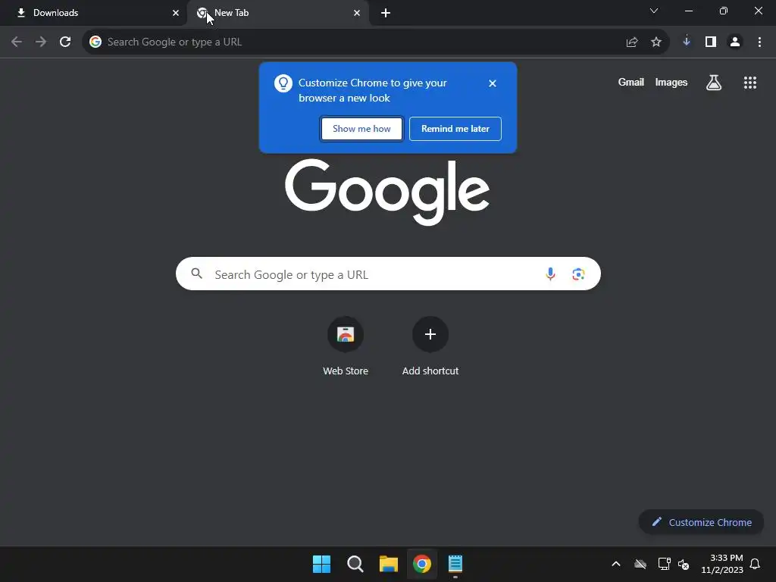Viewport: 776px width, 582px height.
Task: Open a new tab with plus
Action: tap(386, 13)
